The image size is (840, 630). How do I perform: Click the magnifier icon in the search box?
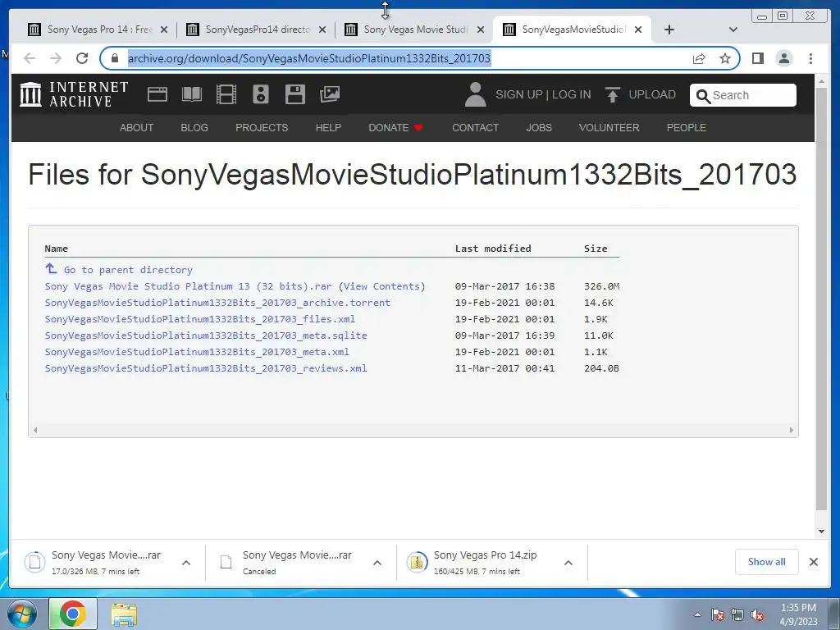[x=703, y=96]
